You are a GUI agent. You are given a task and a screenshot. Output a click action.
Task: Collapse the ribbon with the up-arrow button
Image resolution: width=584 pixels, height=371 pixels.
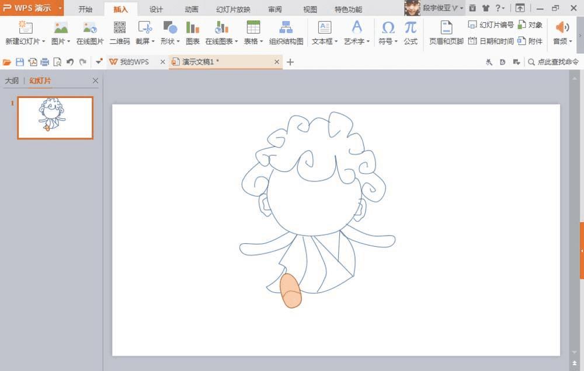[520, 8]
